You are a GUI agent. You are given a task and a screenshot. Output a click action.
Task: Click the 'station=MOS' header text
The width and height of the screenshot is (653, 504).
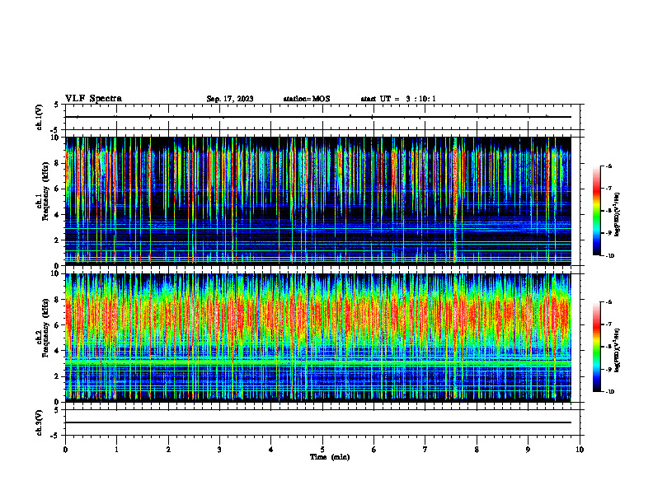307,99
